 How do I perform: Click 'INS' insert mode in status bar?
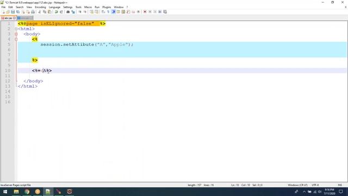(x=340, y=185)
